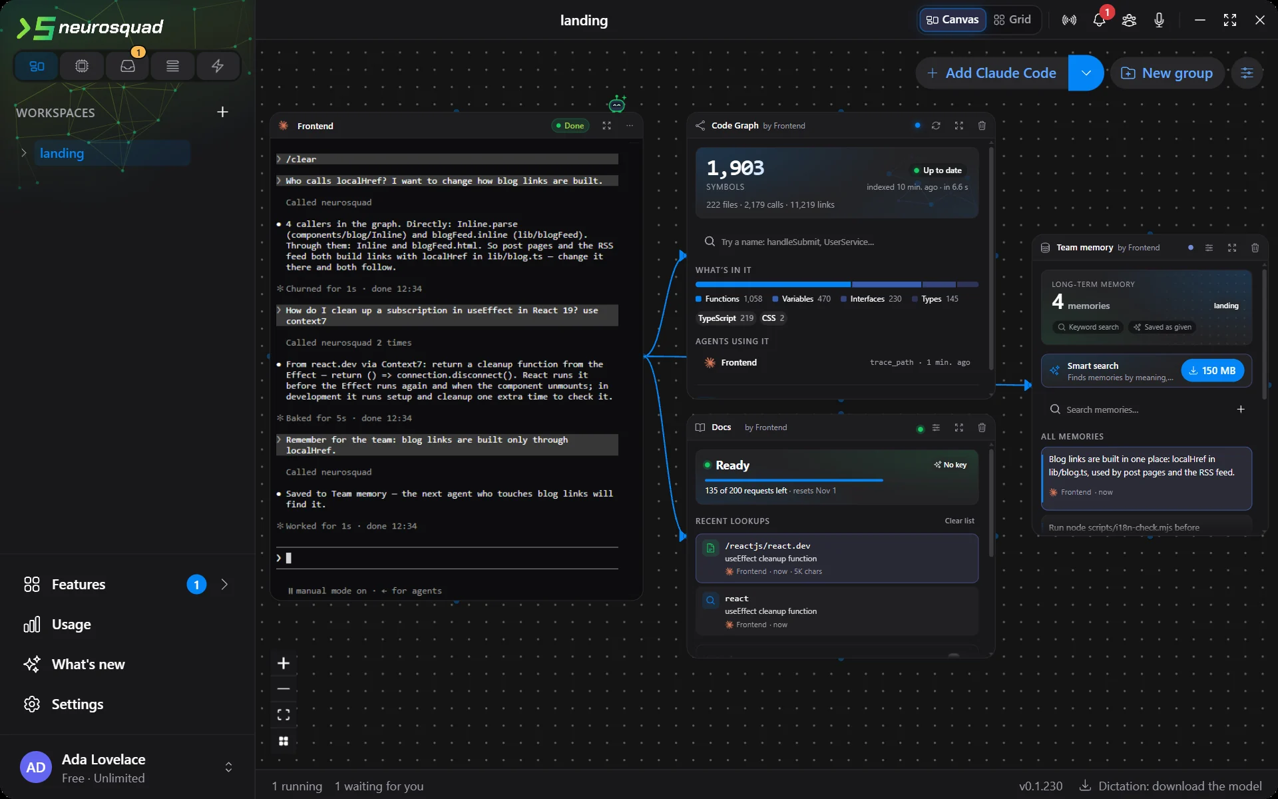Open the Add Claude Code dropdown arrow
This screenshot has height=799, width=1278.
coord(1086,73)
